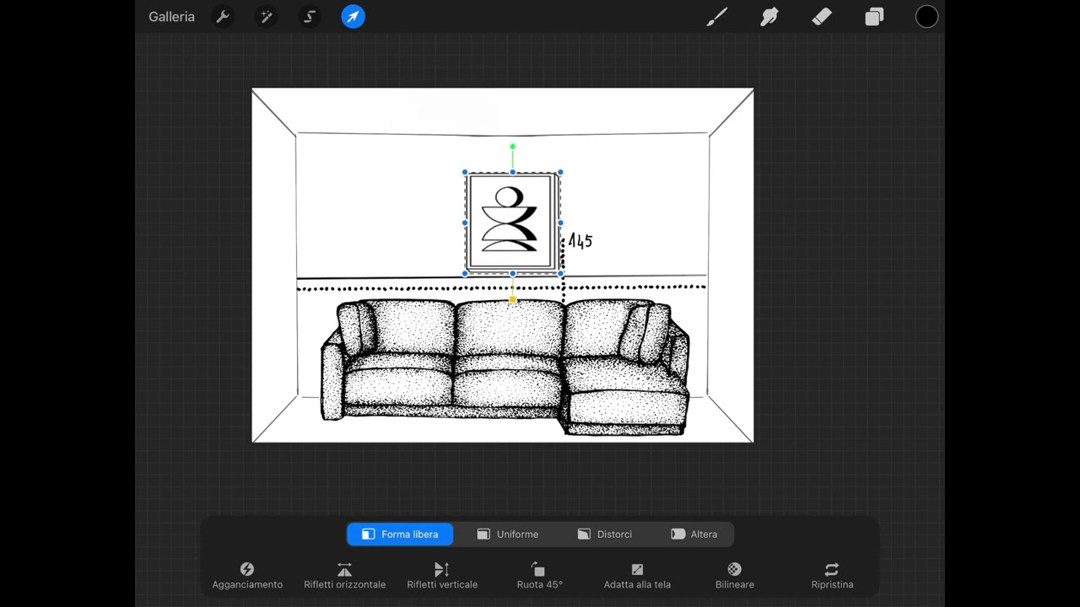Screen dimensions: 1080x607
Task: Click the green rotation handle above selection
Action: click(512, 147)
